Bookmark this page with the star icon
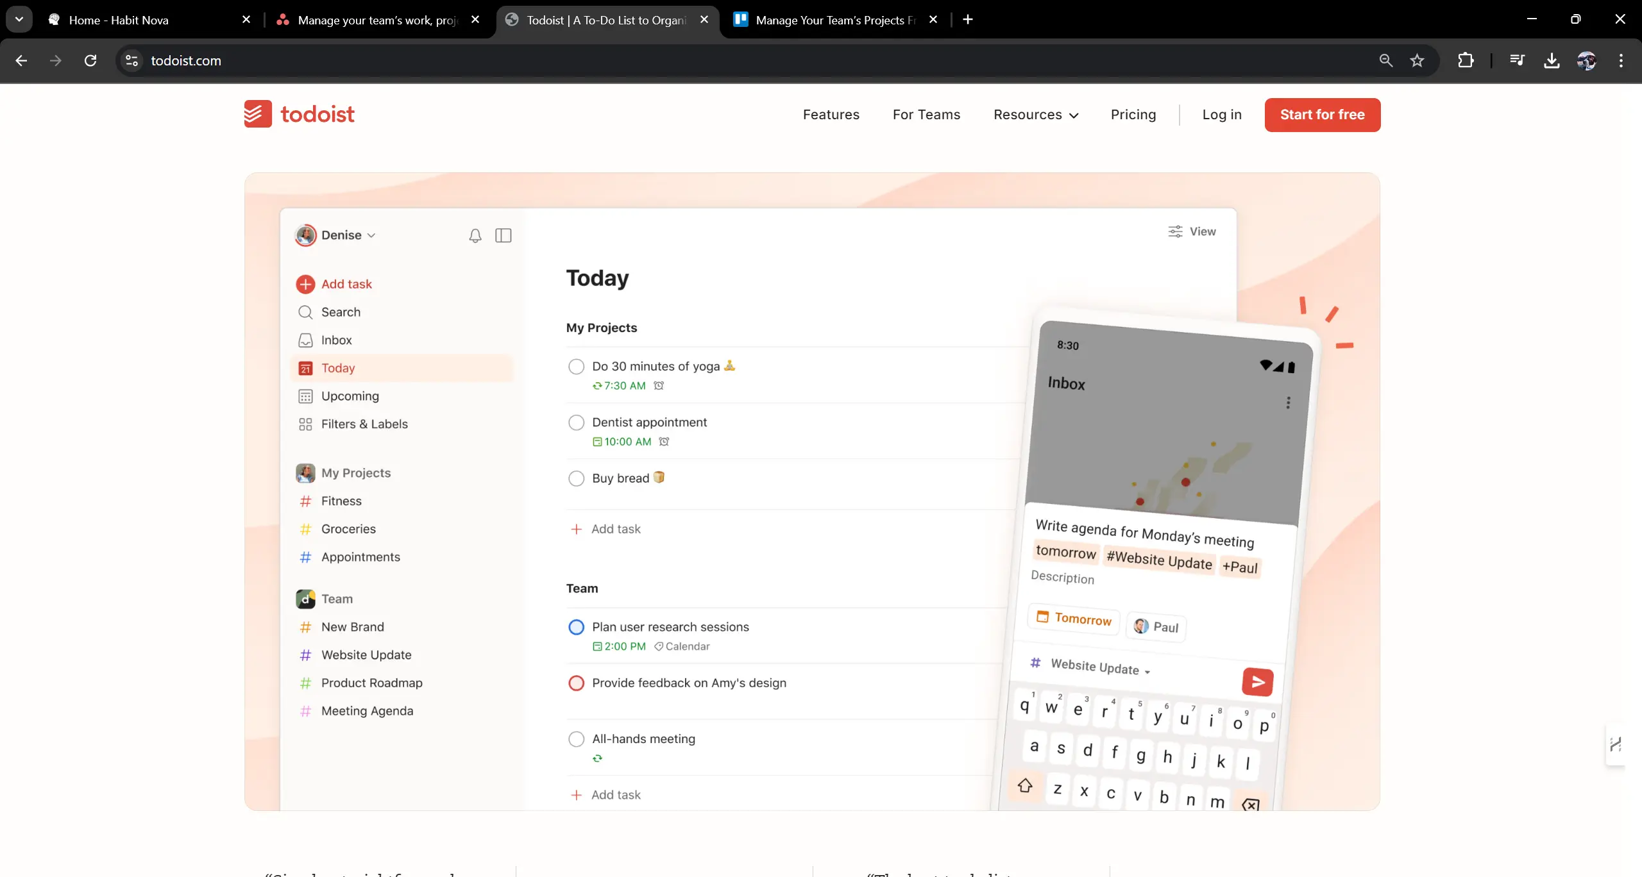1642x877 pixels. coord(1417,60)
